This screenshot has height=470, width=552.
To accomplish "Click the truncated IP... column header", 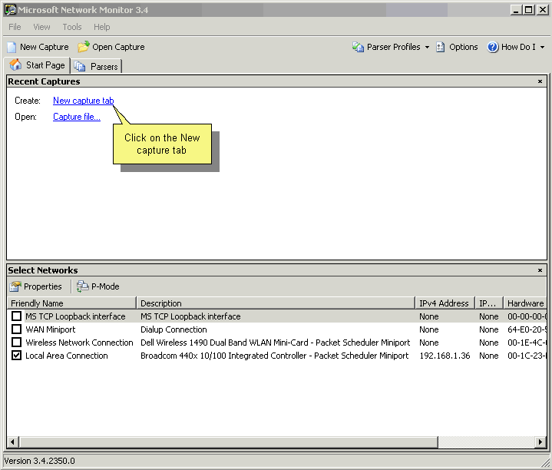I will coord(489,303).
